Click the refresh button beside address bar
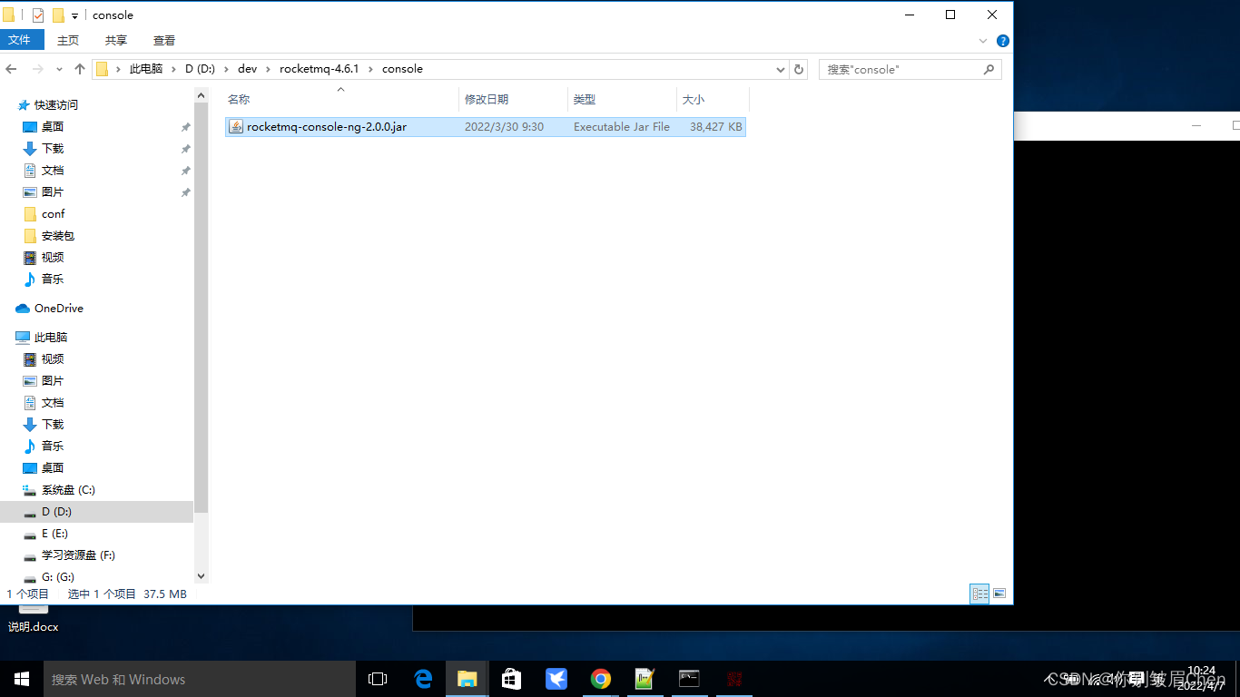This screenshot has width=1240, height=697. tap(799, 69)
